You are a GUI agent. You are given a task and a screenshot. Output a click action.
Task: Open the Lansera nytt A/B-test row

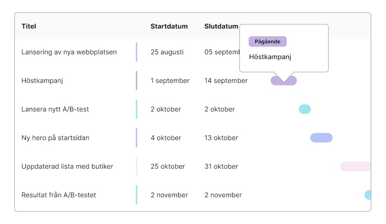tap(55, 109)
